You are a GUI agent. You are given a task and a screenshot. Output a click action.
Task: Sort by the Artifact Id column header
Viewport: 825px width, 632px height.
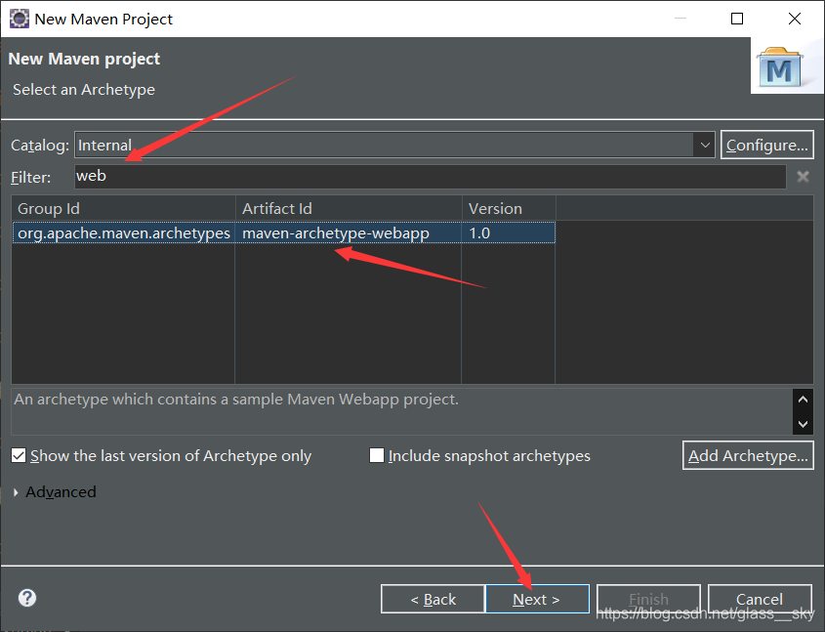click(x=349, y=208)
